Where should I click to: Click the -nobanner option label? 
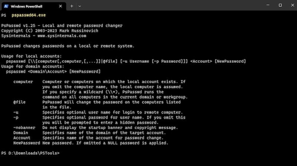(x=25, y=127)
